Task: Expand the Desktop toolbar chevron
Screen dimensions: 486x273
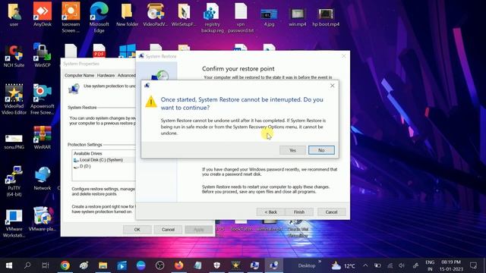Action: pos(320,262)
